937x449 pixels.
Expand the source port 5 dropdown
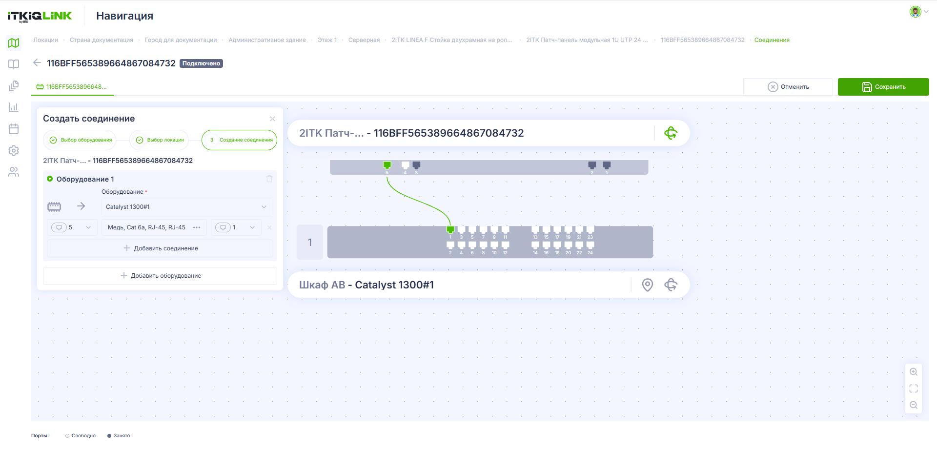point(72,227)
